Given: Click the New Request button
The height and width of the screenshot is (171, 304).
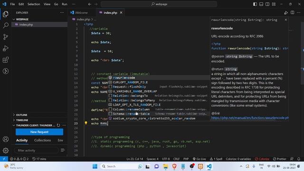Looking at the screenshot, I should [39, 132].
